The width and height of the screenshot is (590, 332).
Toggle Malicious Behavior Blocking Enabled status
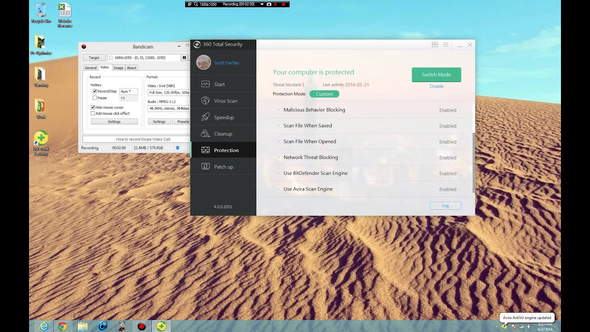coord(448,110)
